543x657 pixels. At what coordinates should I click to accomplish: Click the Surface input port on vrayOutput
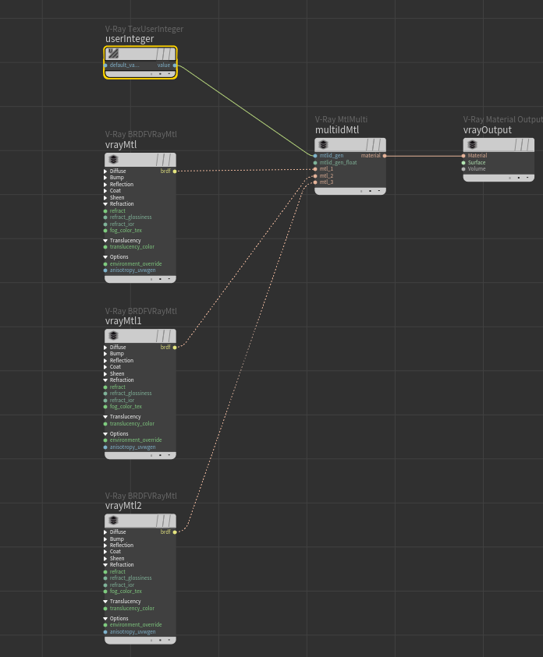pyautogui.click(x=463, y=163)
